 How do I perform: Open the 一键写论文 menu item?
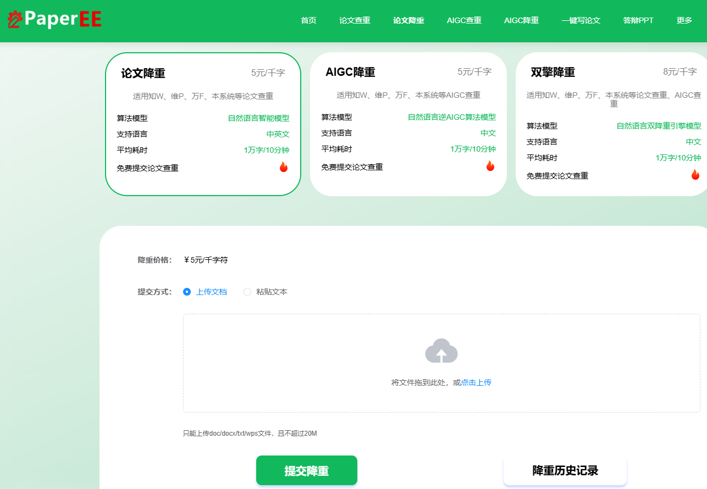[x=581, y=20]
